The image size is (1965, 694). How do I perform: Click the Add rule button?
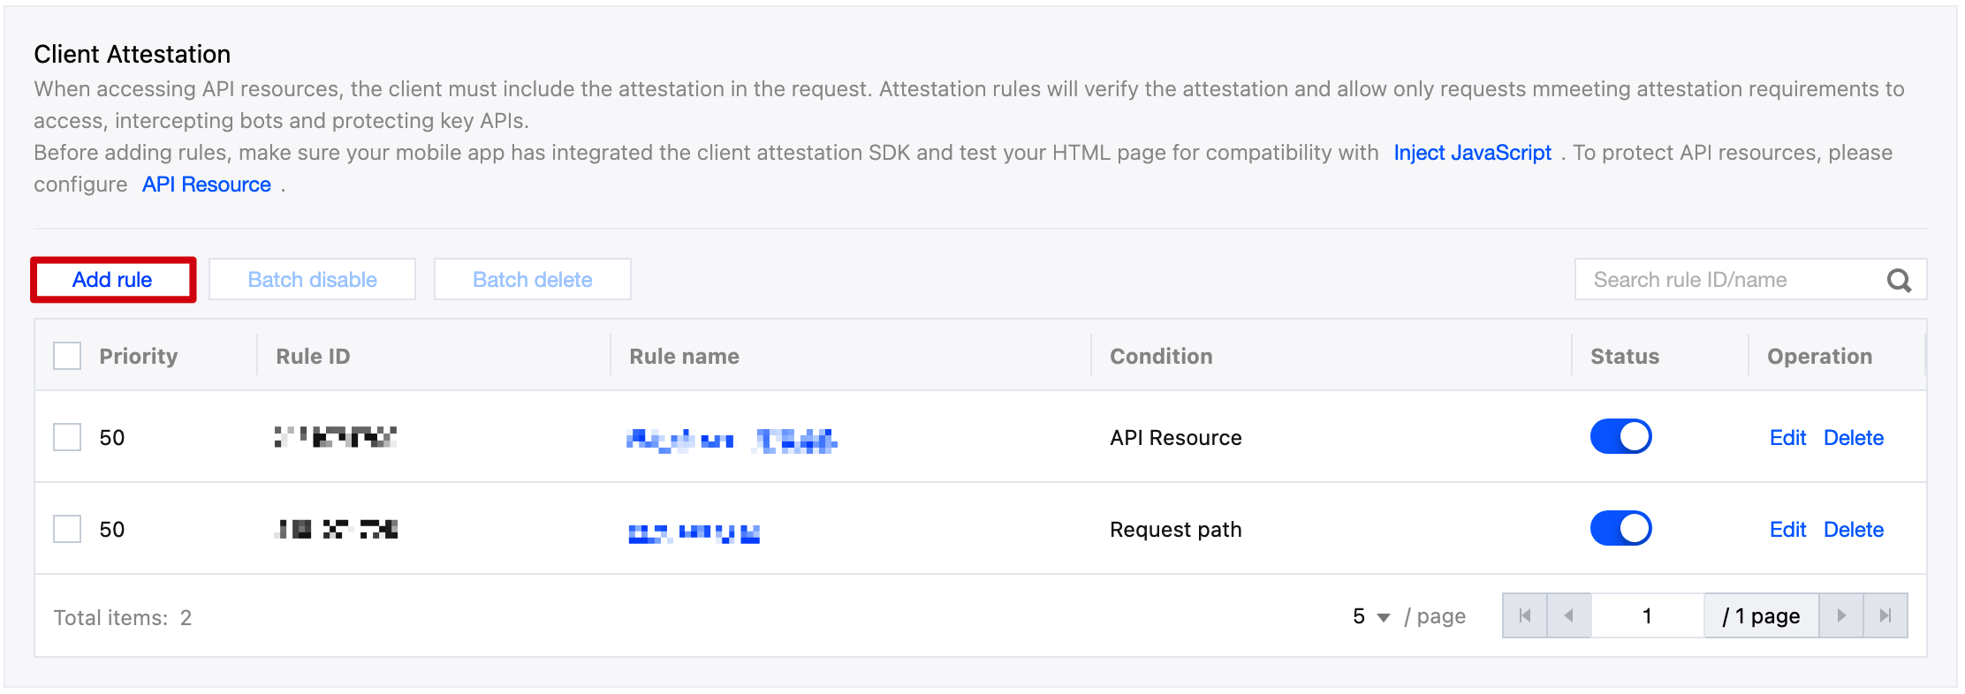click(112, 280)
